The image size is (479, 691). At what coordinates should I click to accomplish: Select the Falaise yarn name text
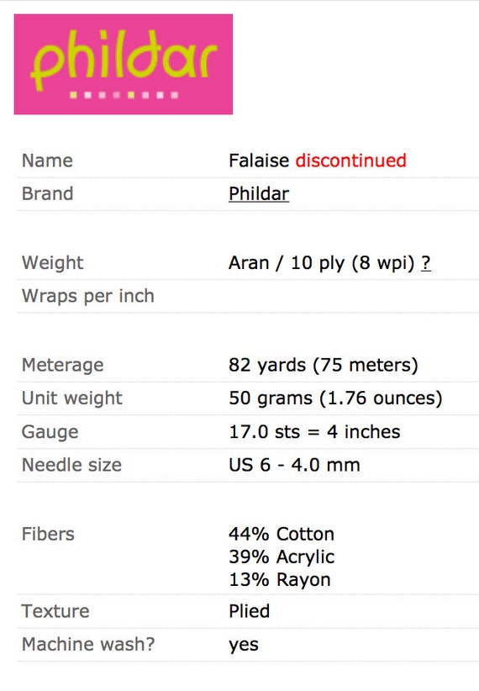coord(259,161)
